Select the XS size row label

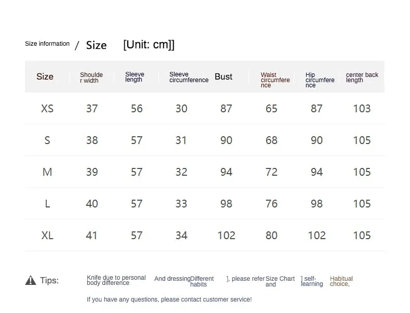[47, 109]
